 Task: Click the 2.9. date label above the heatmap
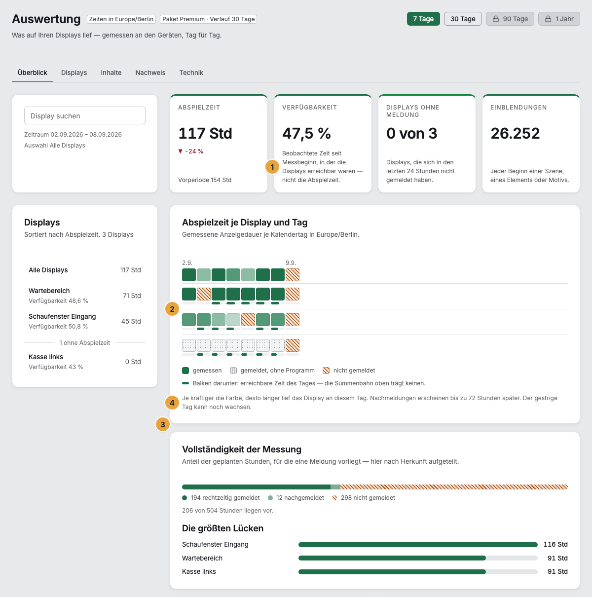pyautogui.click(x=187, y=263)
